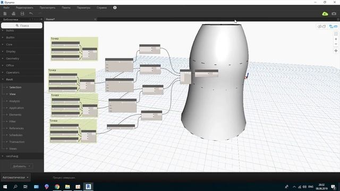The width and height of the screenshot is (340, 191).
Task: Open the Параметры menu
Action: 83,7
